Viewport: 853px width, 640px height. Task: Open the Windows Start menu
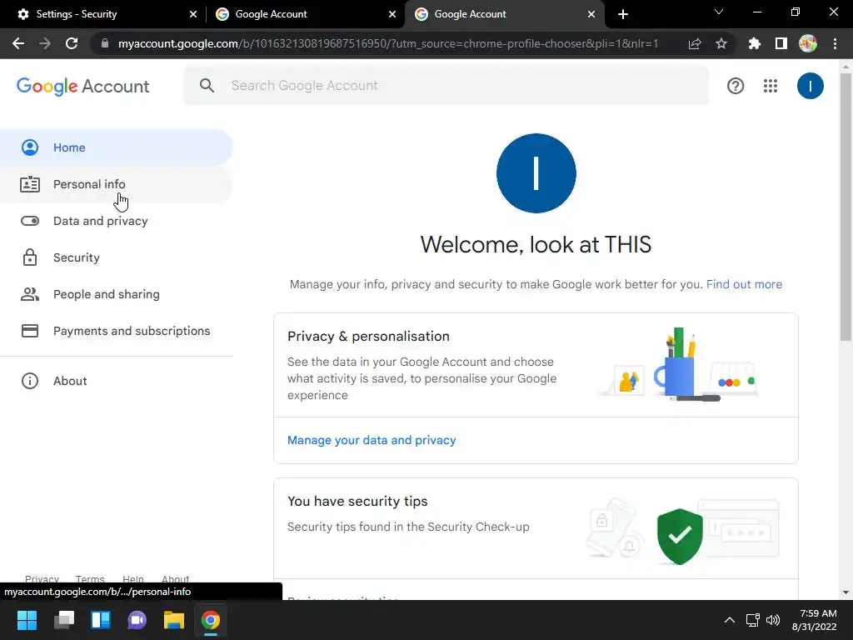(27, 620)
